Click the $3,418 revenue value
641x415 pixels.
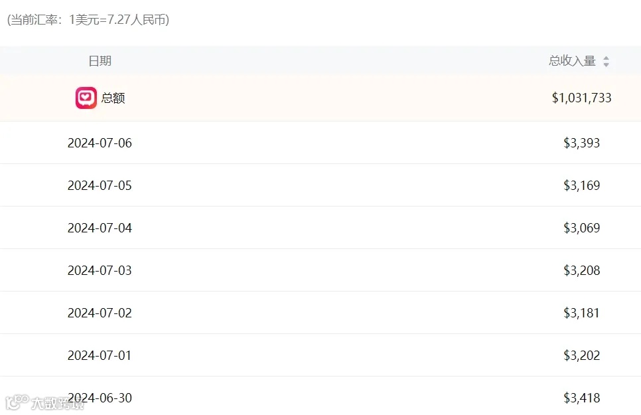tap(581, 398)
